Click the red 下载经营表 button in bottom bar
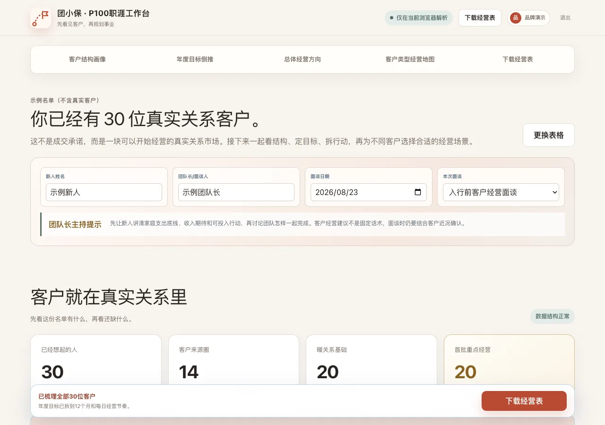Viewport: 605px width, 425px height. pos(524,401)
